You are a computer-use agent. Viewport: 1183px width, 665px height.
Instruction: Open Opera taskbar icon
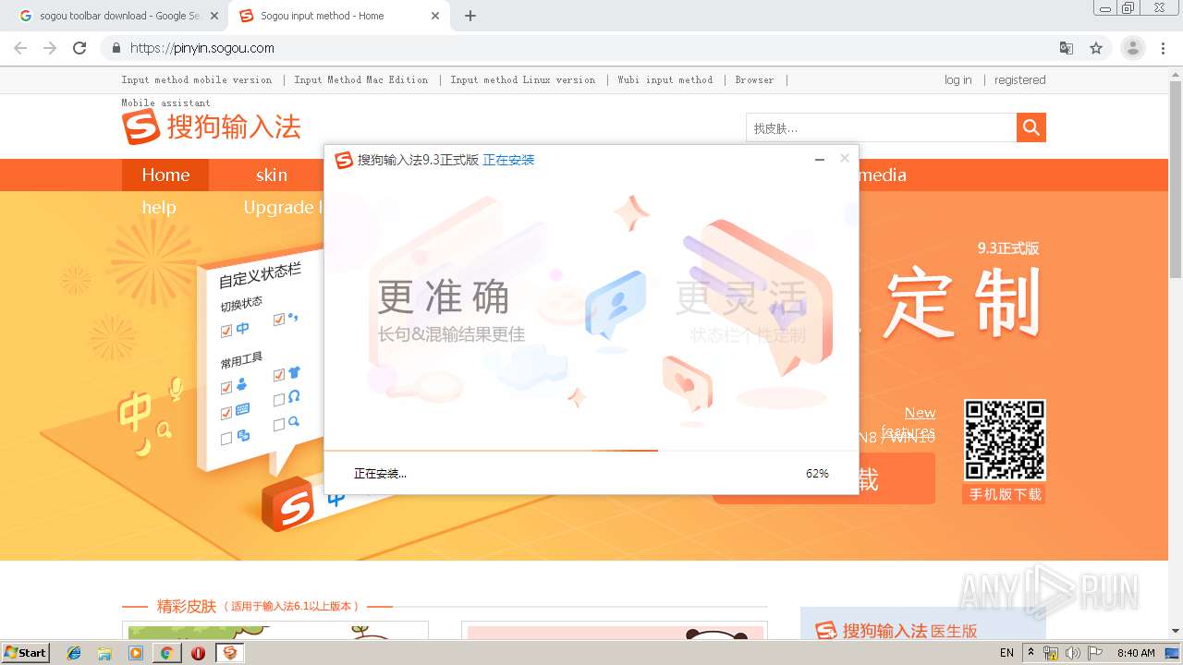[198, 653]
